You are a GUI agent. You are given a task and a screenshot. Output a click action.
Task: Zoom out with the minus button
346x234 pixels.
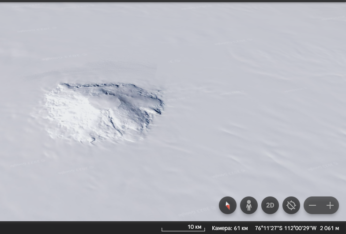312,206
